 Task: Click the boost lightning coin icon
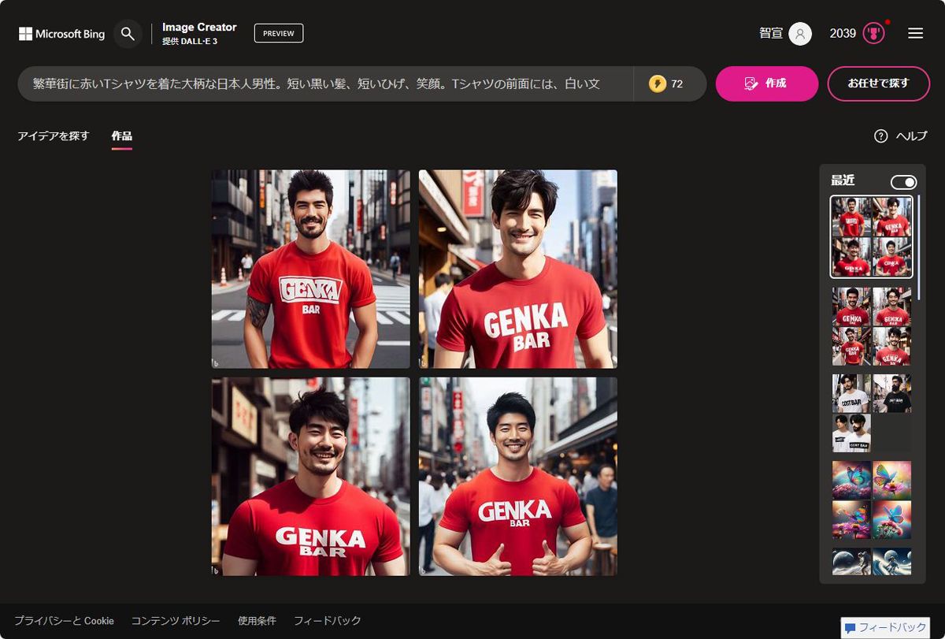click(658, 84)
